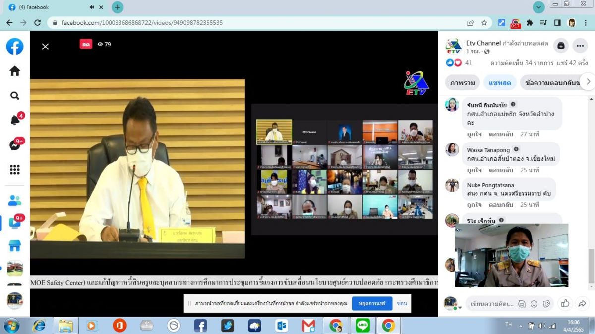
Task: Expand the Chrome tab search dropdown arrow
Action: pyautogui.click(x=539, y=7)
